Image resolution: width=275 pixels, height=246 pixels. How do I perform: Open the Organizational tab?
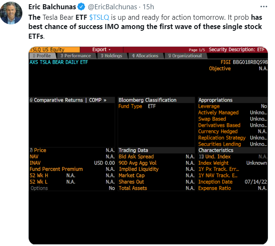coord(185,56)
